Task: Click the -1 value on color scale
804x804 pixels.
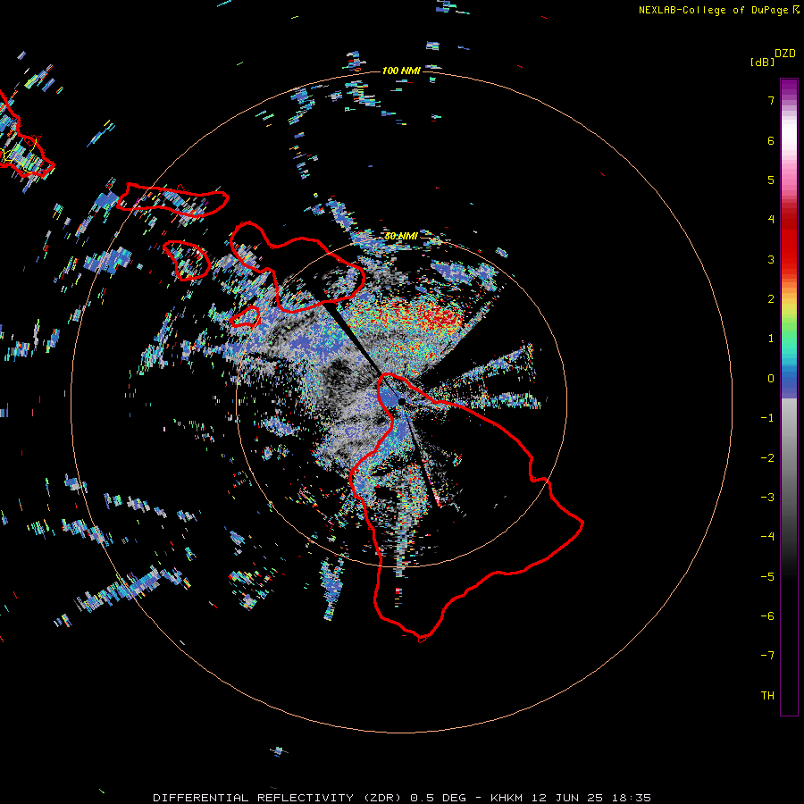Action: tap(767, 418)
